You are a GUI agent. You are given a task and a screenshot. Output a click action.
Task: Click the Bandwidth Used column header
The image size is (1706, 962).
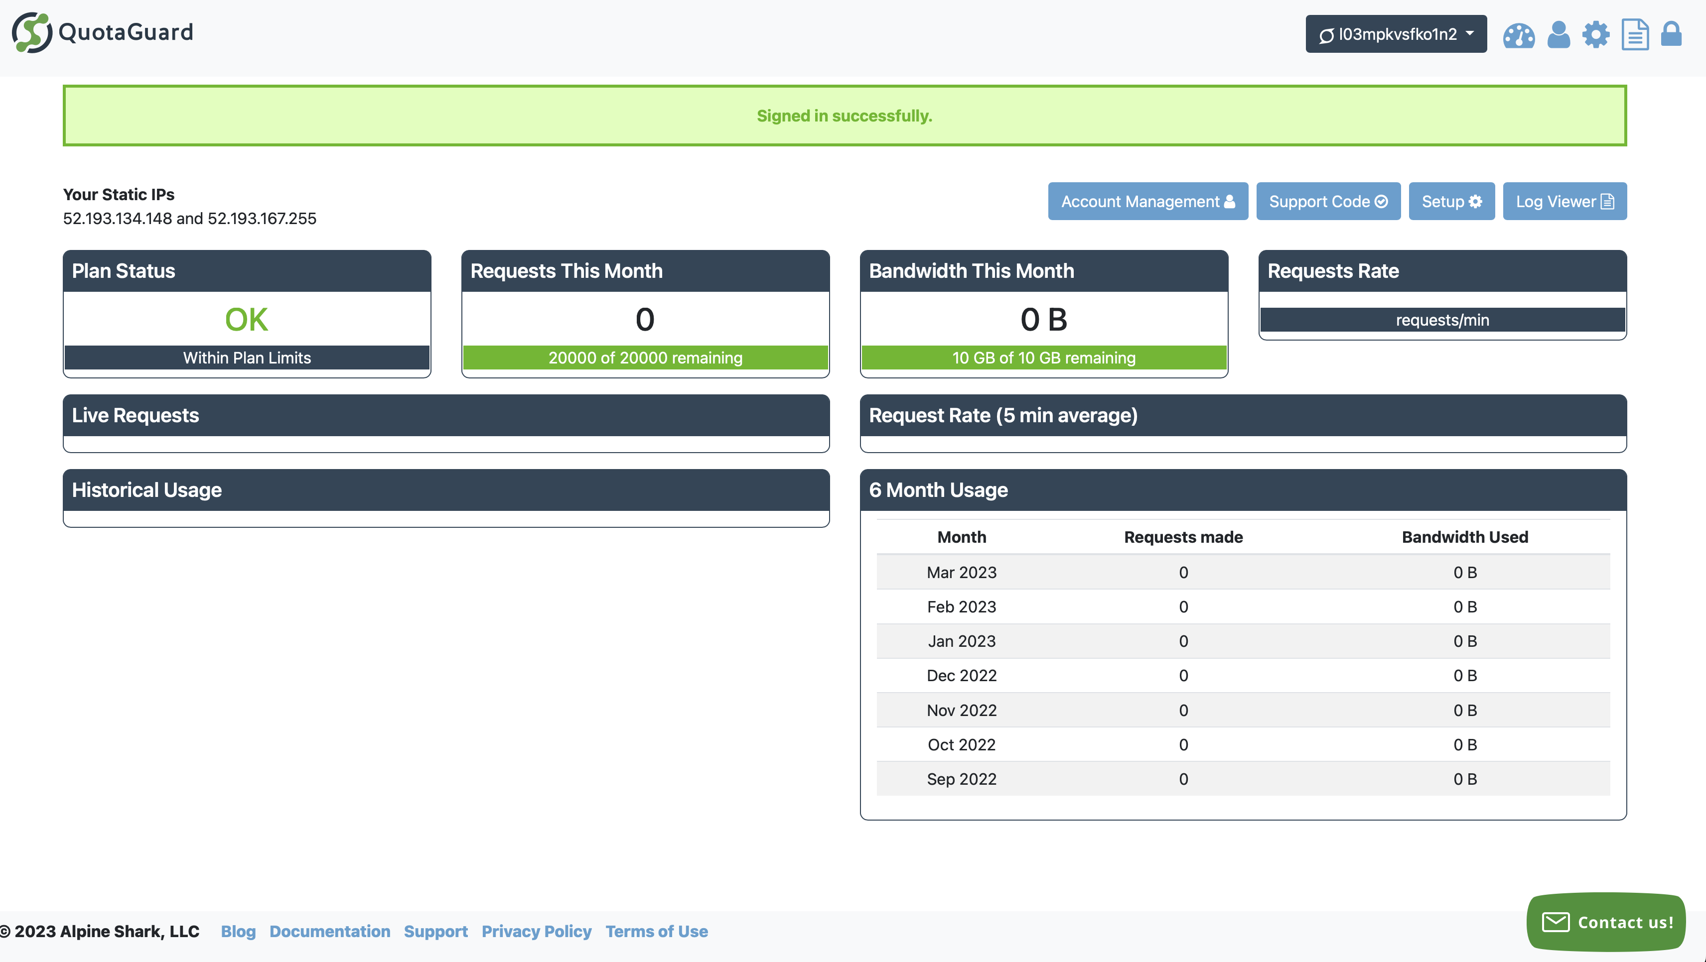click(1465, 537)
